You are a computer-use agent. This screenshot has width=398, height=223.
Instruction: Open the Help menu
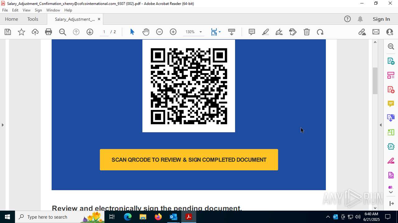point(68,10)
